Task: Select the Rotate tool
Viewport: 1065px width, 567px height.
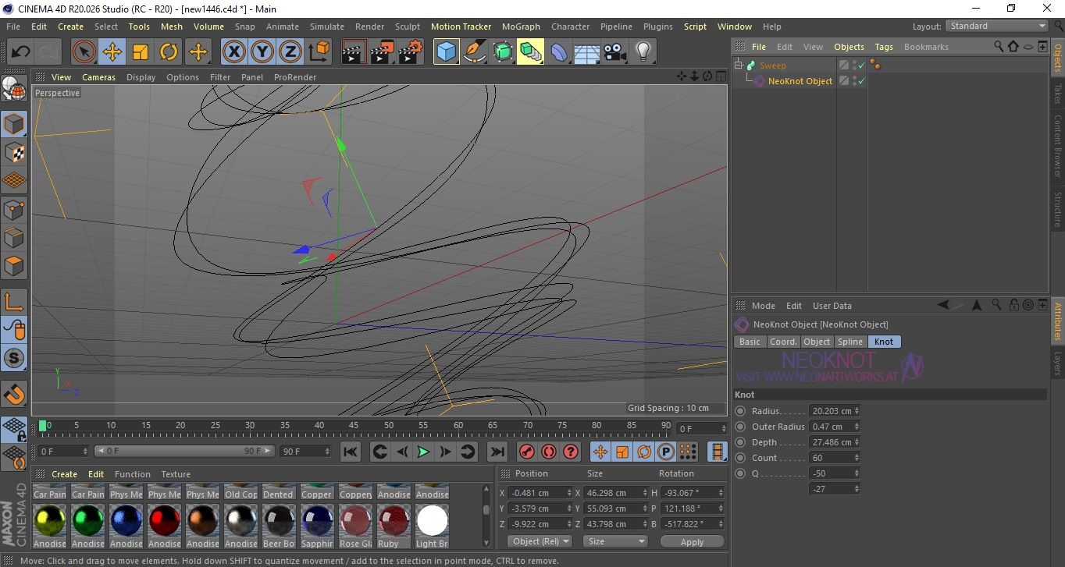Action: pyautogui.click(x=169, y=52)
